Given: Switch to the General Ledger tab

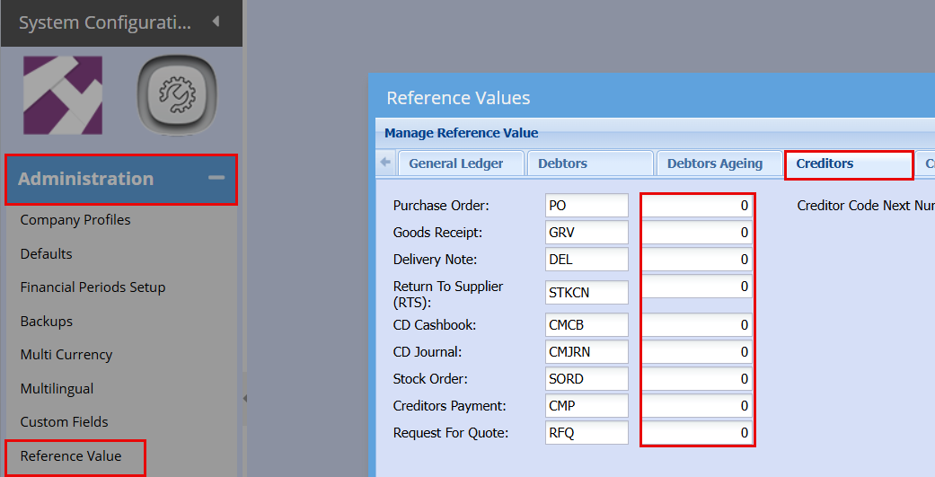Looking at the screenshot, I should tap(454, 163).
